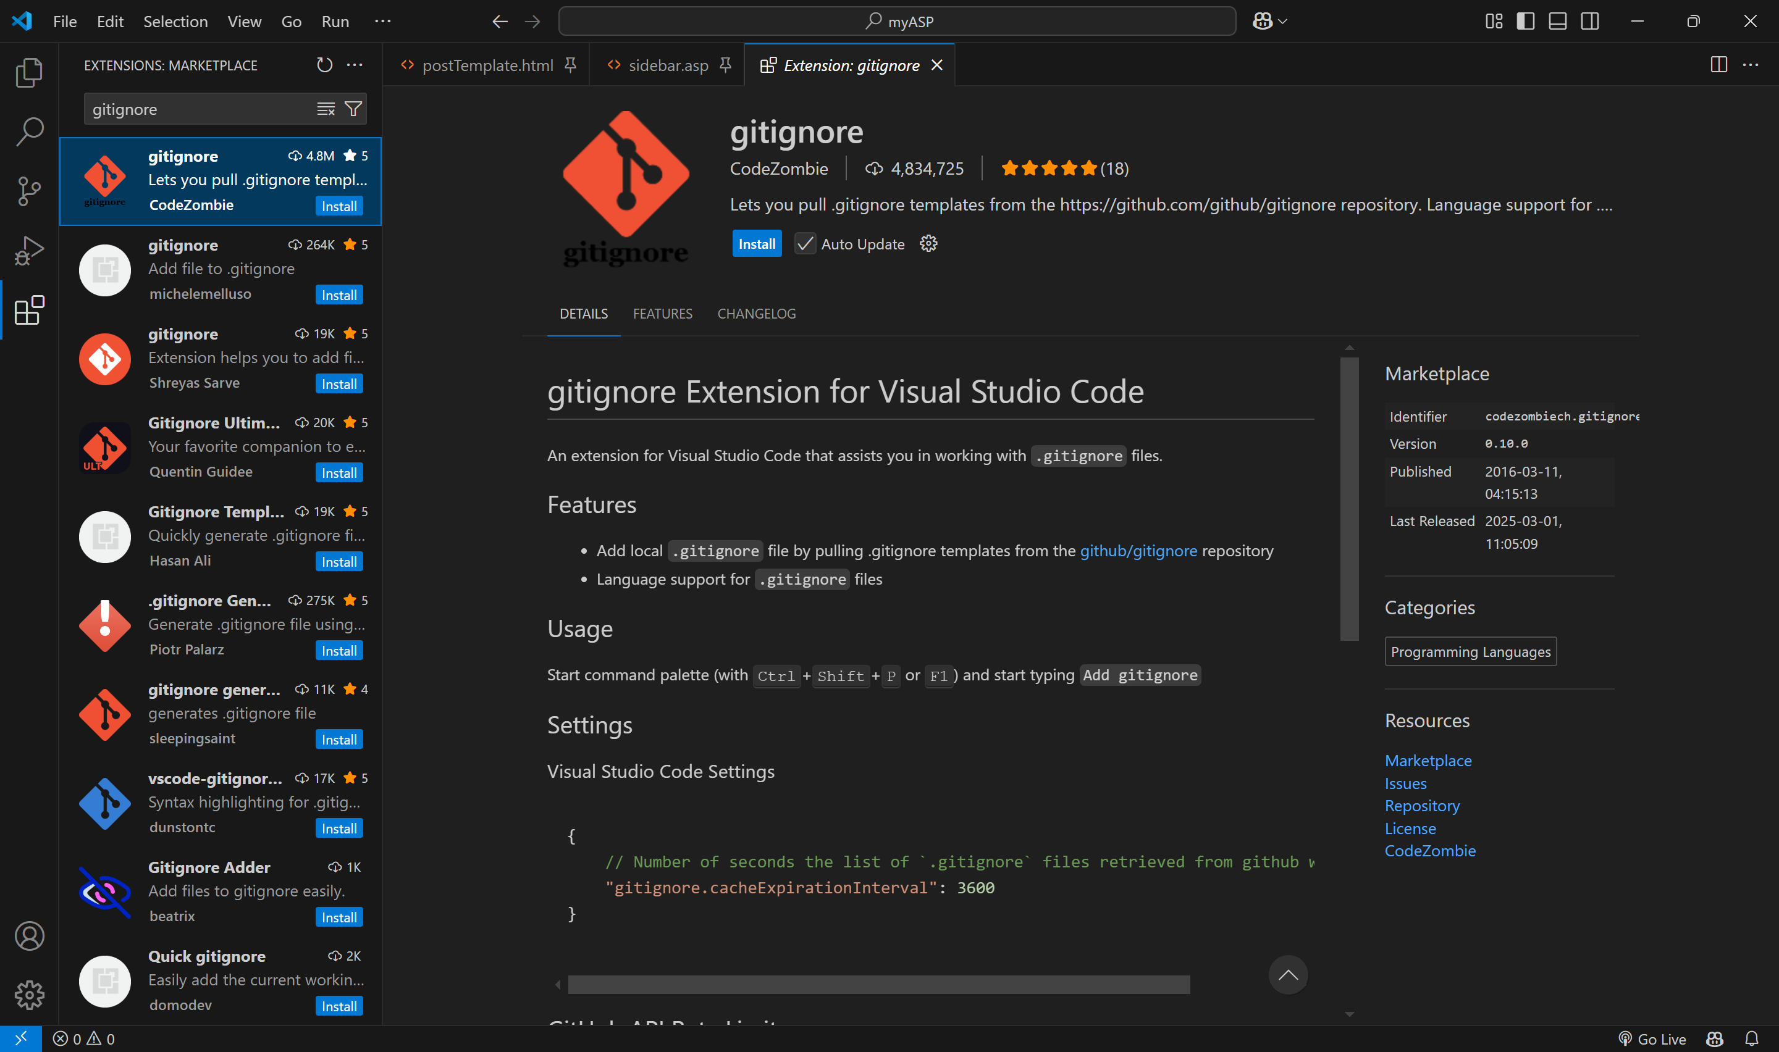This screenshot has width=1779, height=1052.
Task: Open the Run menu
Action: click(335, 21)
